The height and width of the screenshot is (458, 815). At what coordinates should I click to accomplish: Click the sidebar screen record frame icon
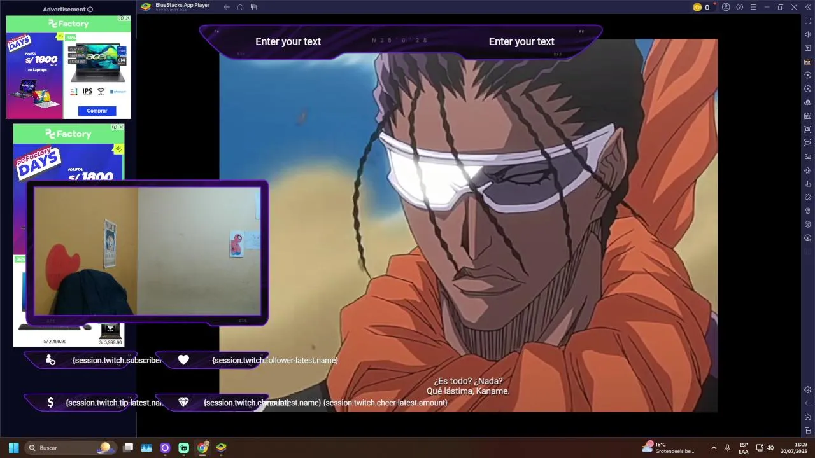click(808, 143)
